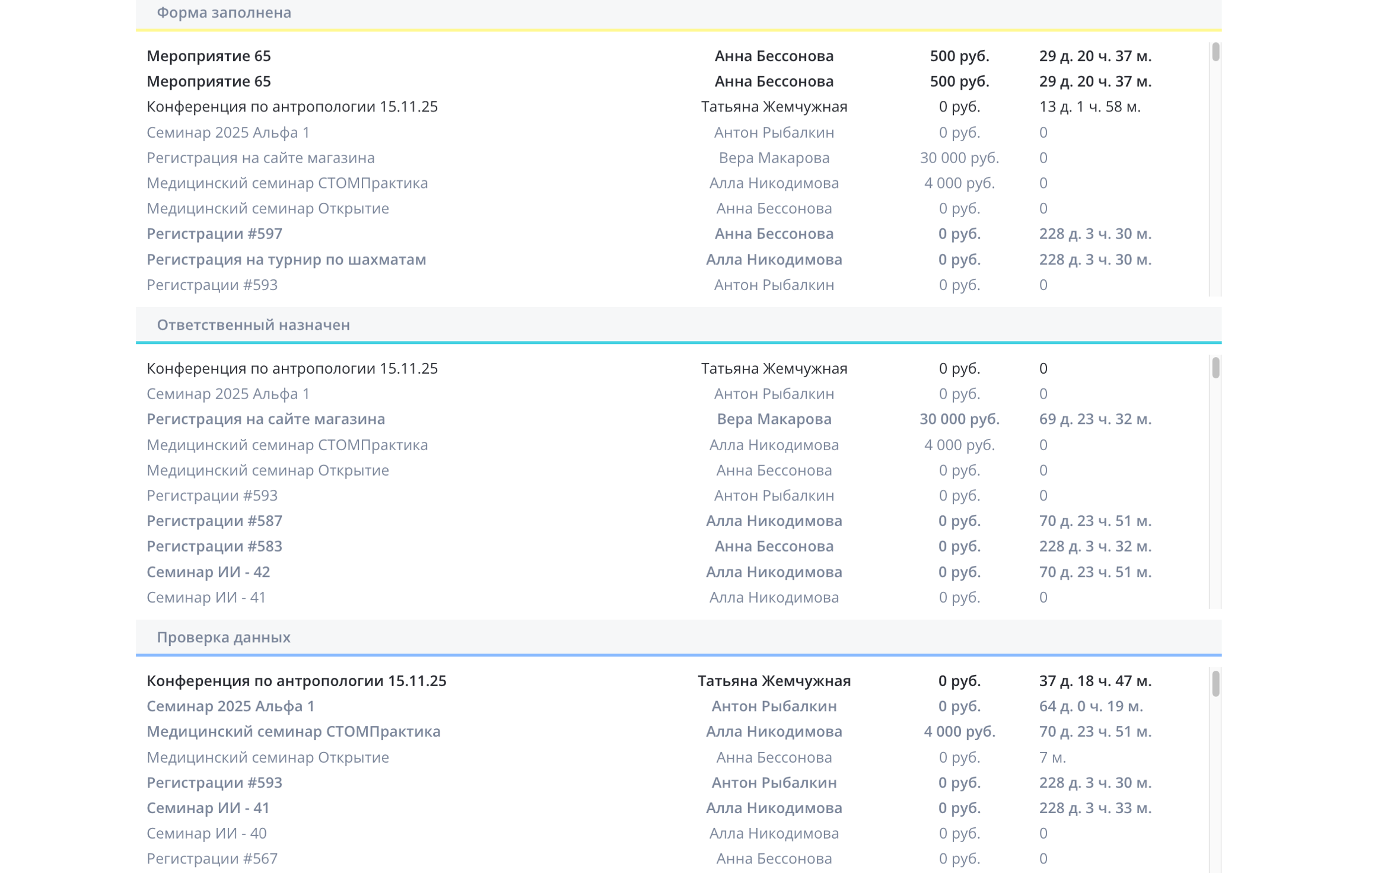Click Форма заполнена section header
Image resolution: width=1400 pixels, height=873 pixels.
click(224, 12)
